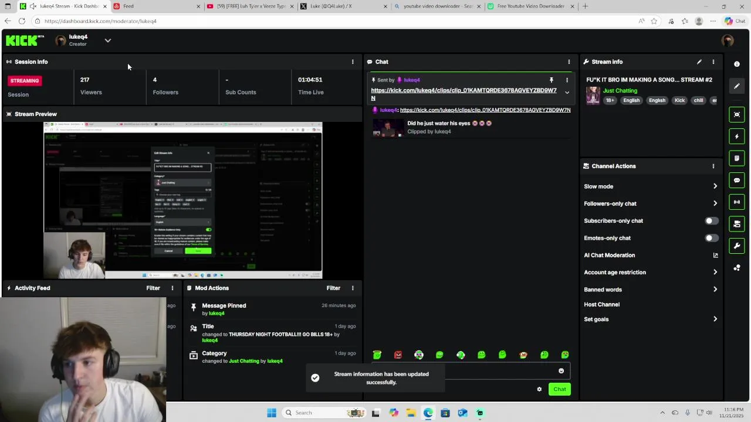
Task: Open File Explorer from the taskbar
Action: [411, 413]
